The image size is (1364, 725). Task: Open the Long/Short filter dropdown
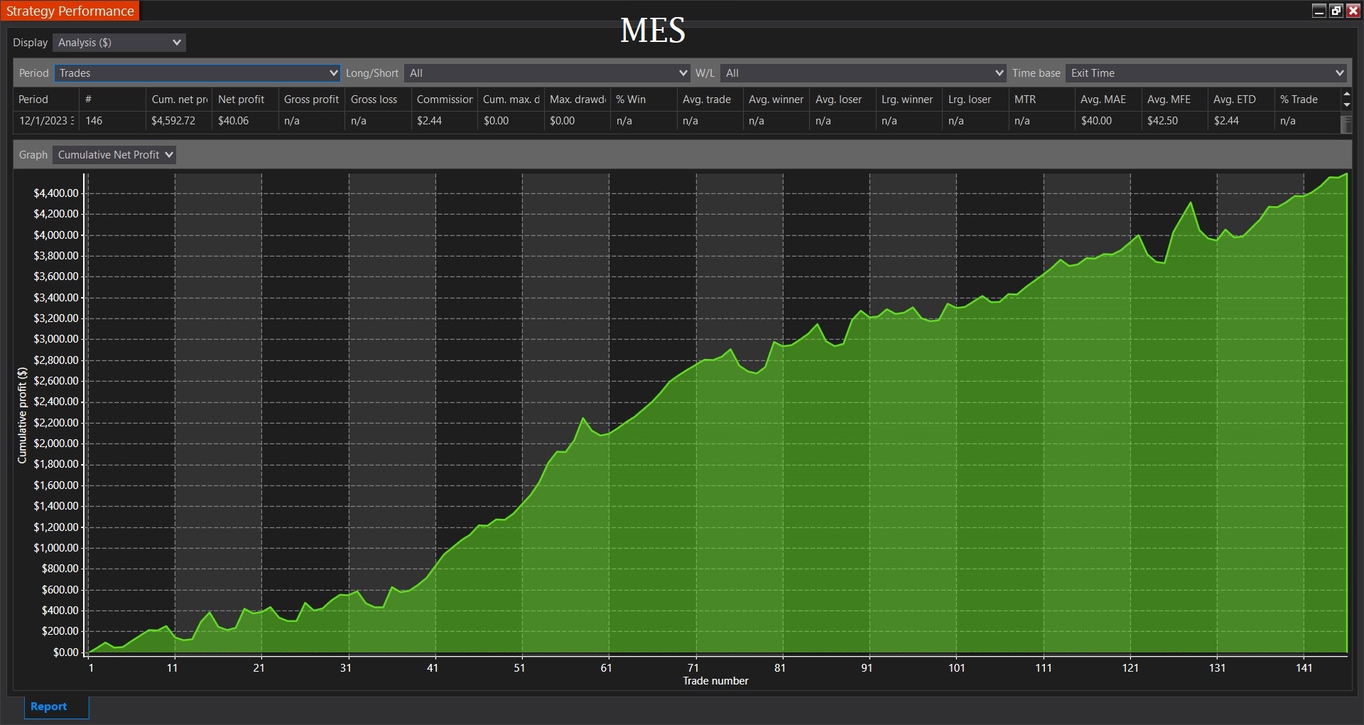(547, 73)
